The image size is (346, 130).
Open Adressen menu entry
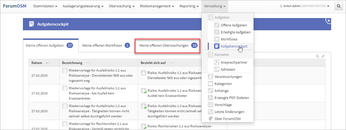228,69
